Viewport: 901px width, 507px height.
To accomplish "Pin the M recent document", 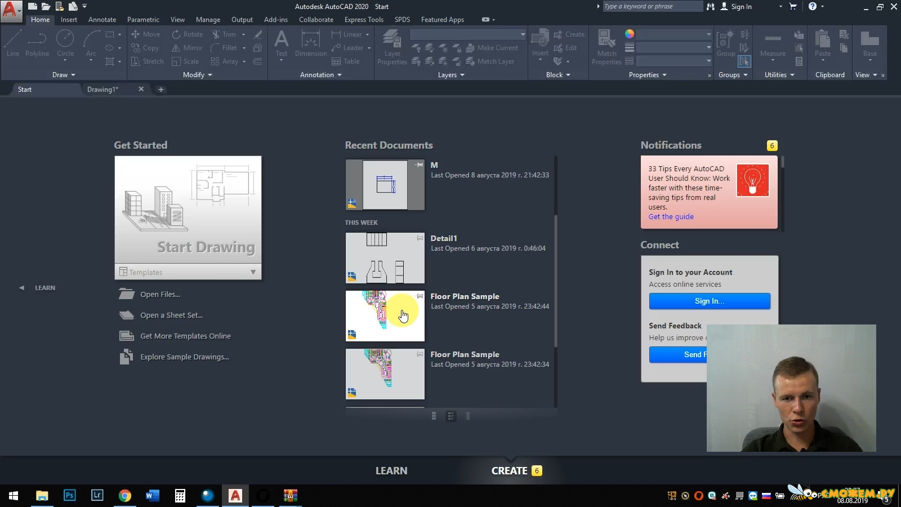I will pyautogui.click(x=419, y=165).
